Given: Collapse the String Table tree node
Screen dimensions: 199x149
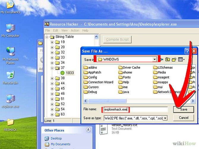Looking at the screenshot, I should click(47, 37).
